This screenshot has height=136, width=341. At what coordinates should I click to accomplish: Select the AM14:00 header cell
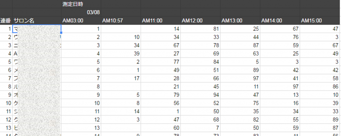[280, 21]
